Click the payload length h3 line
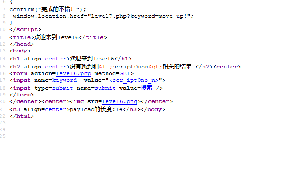290x172 pixels. pos(87,109)
